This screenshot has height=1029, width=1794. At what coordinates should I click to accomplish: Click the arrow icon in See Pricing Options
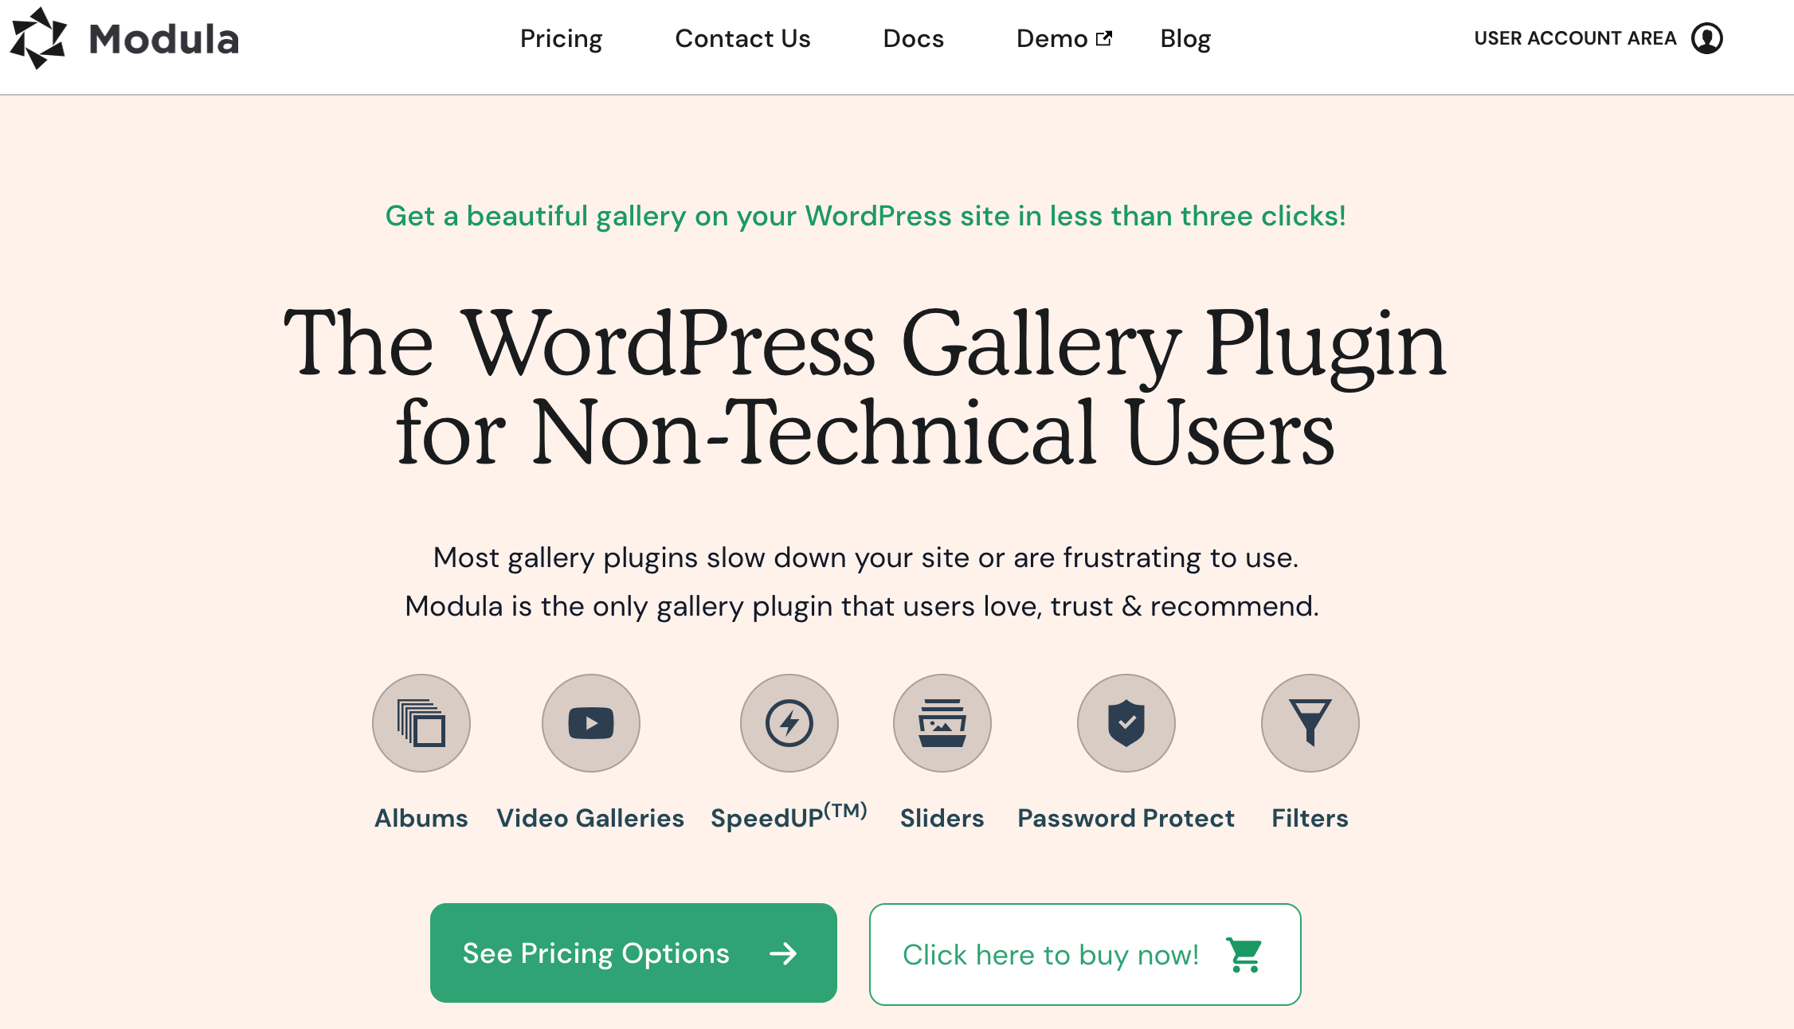point(783,953)
